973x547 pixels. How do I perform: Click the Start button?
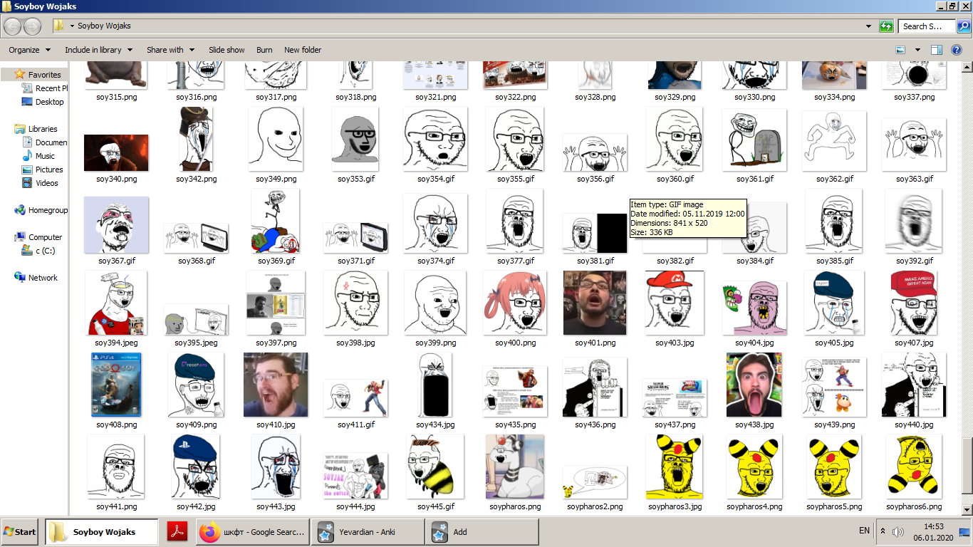pyautogui.click(x=20, y=532)
